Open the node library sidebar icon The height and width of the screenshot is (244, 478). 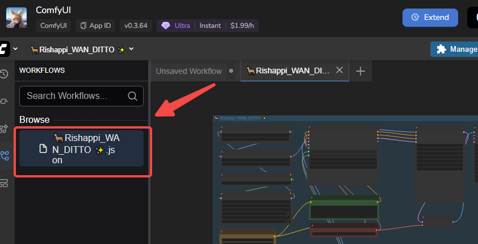5,101
